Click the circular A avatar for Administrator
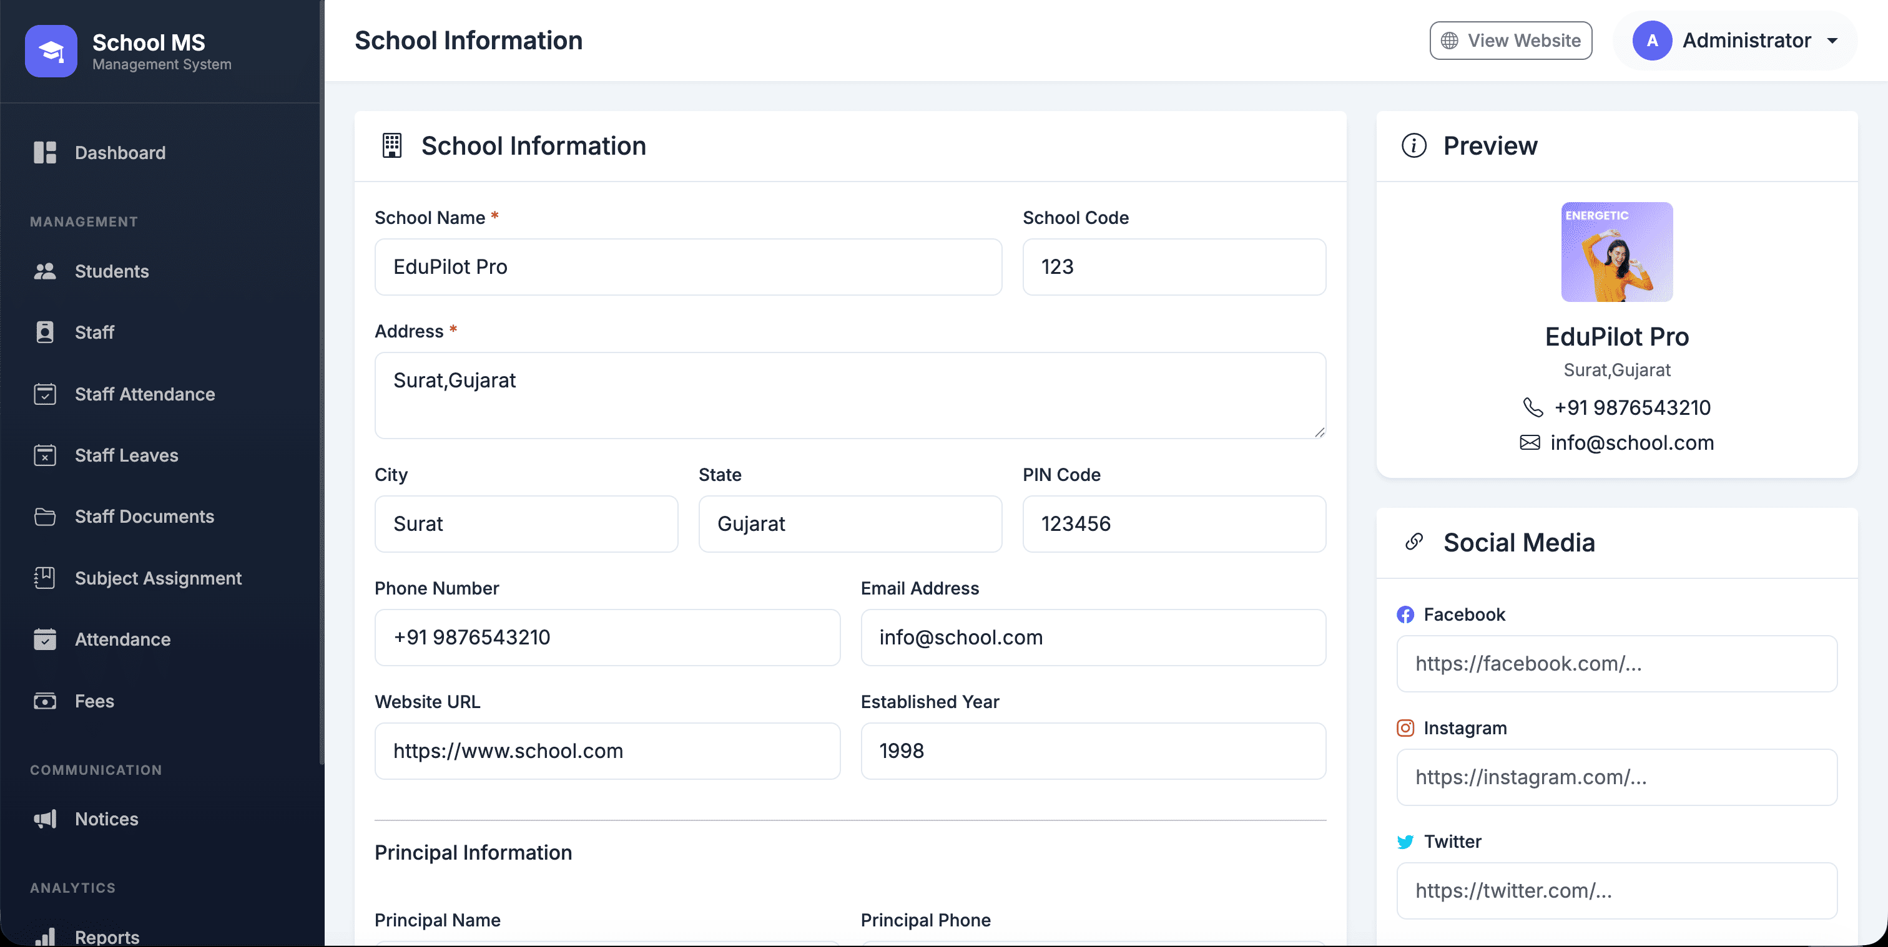This screenshot has width=1888, height=947. click(1651, 41)
